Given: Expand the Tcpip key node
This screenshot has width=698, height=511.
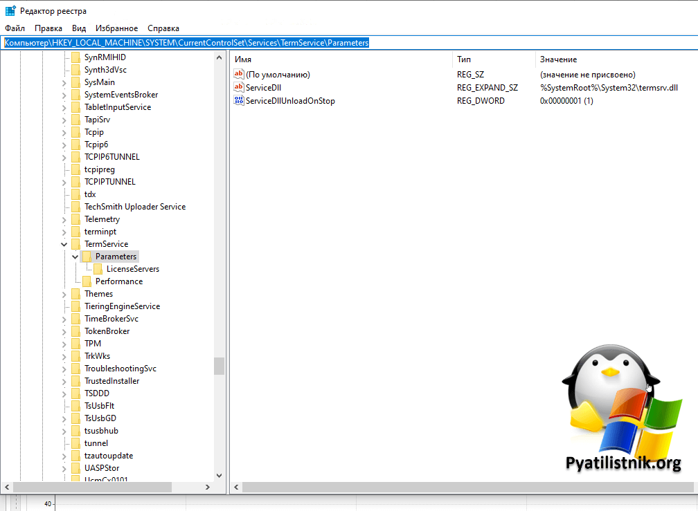Looking at the screenshot, I should point(64,132).
